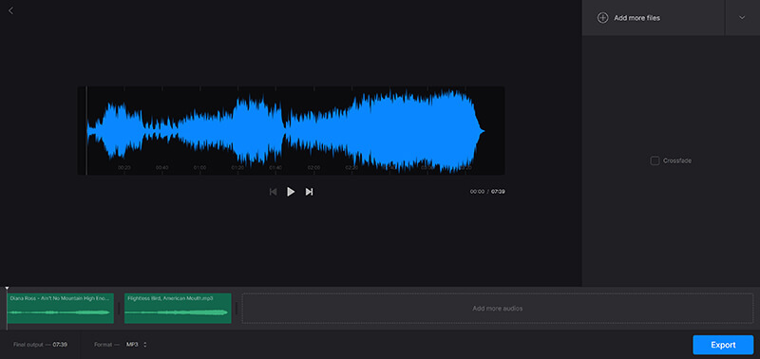Open the MP3 format dropdown

[x=137, y=345]
